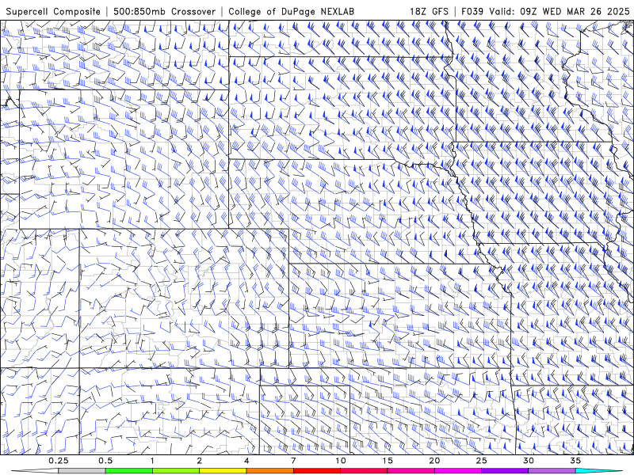The image size is (634, 475).
Task: Click the '0.25' colorbar tick label
Action: 59,461
